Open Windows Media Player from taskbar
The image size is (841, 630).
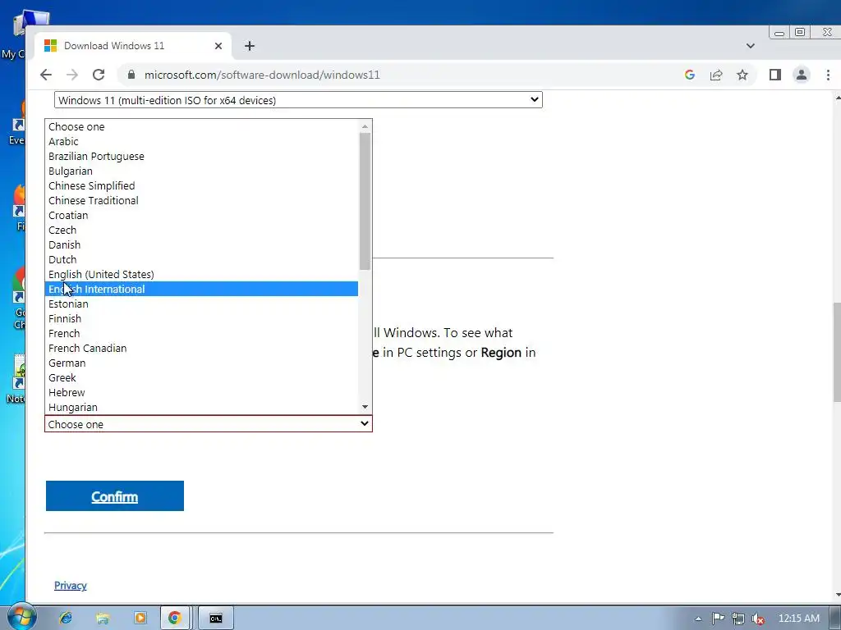click(x=140, y=619)
